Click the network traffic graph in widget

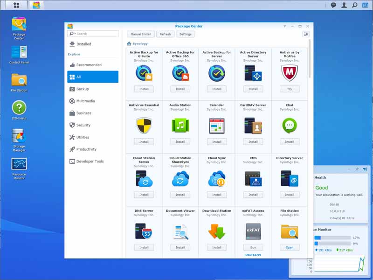339,263
